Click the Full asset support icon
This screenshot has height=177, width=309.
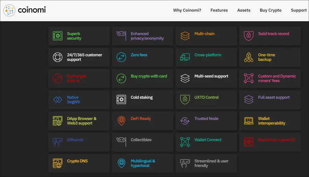point(249,100)
